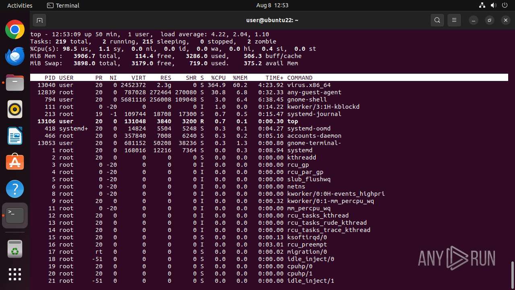Open the clock showing Aug 8 12:53
The width and height of the screenshot is (515, 290).
pos(272,5)
